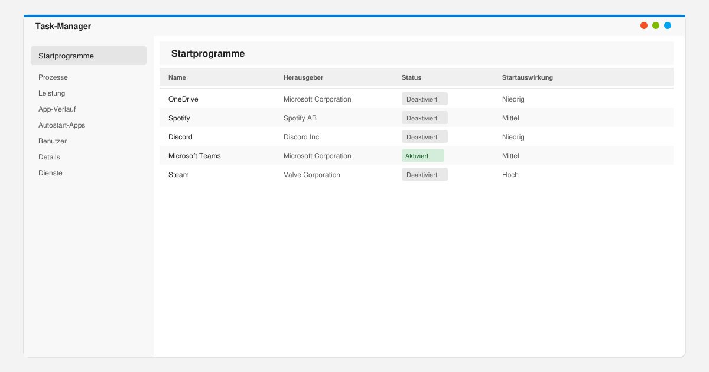Click the Niedrig impact in Discord row

click(x=513, y=137)
